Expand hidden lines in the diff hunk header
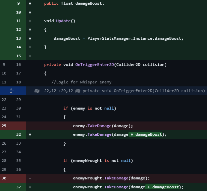207x191 pixels. point(11,91)
